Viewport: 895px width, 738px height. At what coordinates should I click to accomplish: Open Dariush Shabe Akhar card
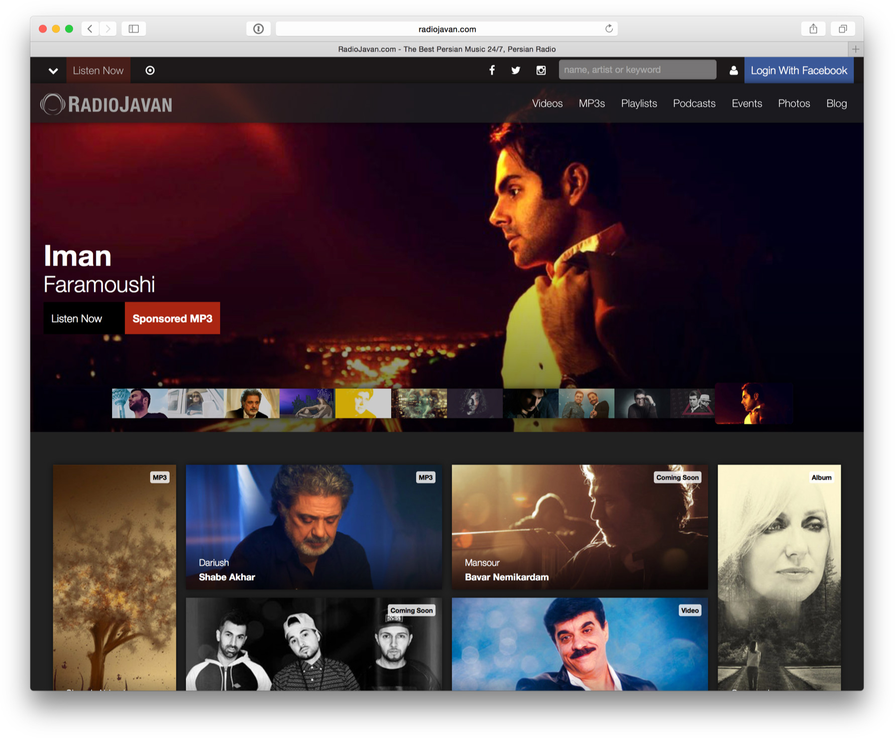[x=314, y=527]
